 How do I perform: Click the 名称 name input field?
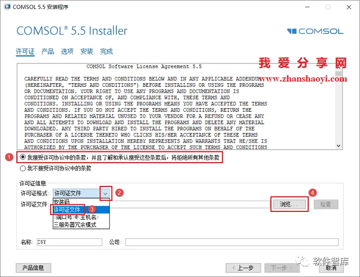coord(69,242)
